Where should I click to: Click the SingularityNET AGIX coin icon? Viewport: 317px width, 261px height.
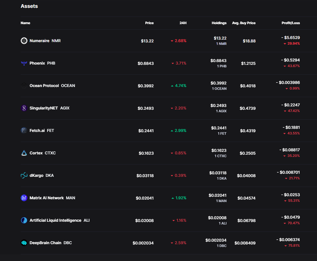point(24,108)
